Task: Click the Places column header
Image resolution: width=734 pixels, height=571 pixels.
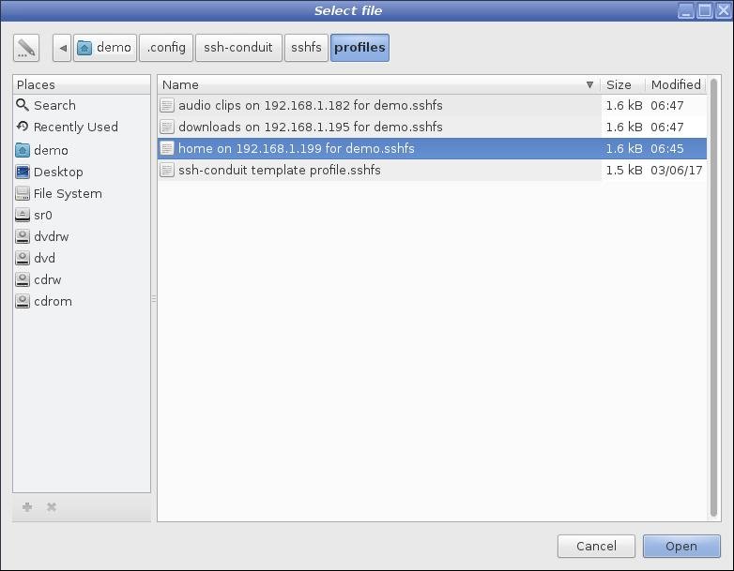Action: coord(82,84)
